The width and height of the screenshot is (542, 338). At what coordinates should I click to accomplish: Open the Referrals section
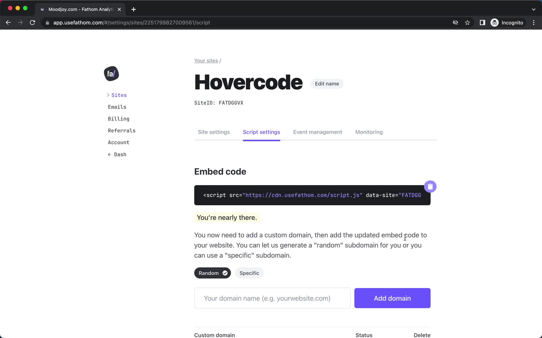tap(122, 130)
